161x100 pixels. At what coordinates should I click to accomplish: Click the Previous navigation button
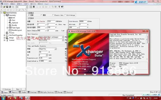click(x=7, y=89)
